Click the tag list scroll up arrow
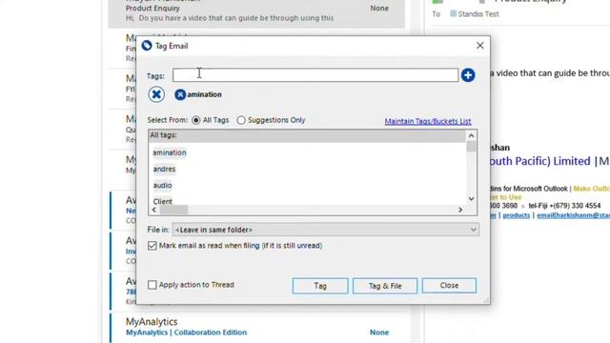 tap(471, 135)
